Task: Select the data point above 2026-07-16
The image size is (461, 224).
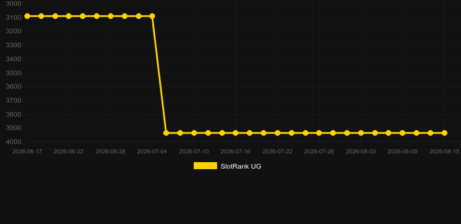Action: click(x=236, y=133)
